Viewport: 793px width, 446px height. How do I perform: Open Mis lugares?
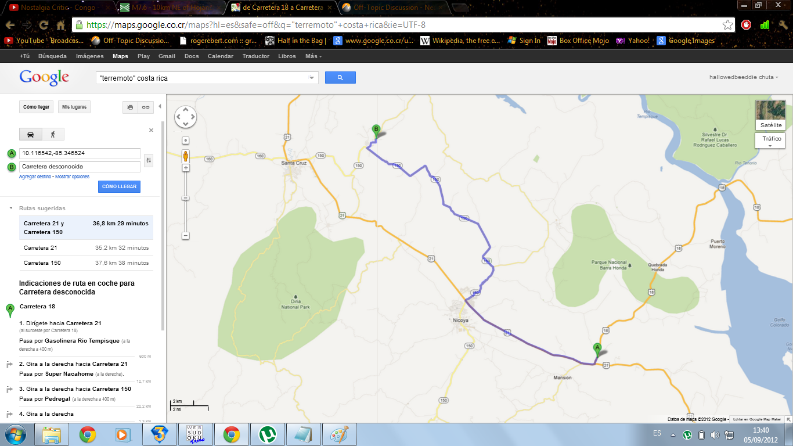(x=74, y=107)
